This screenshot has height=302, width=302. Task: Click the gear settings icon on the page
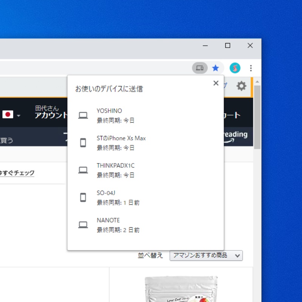click(x=241, y=86)
